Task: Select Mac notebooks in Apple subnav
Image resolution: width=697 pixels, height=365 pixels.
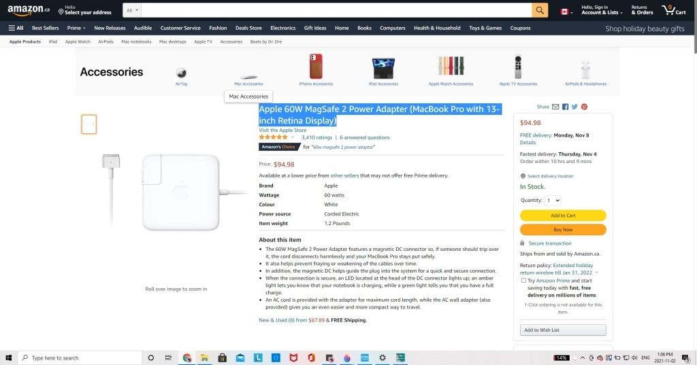Action: (136, 41)
